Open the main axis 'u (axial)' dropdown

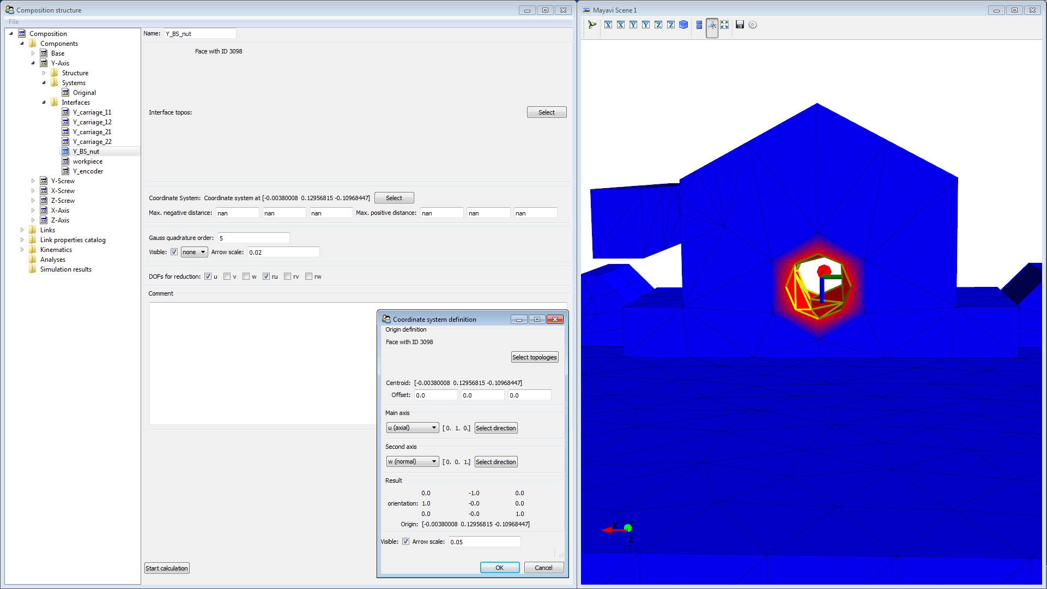pos(412,428)
